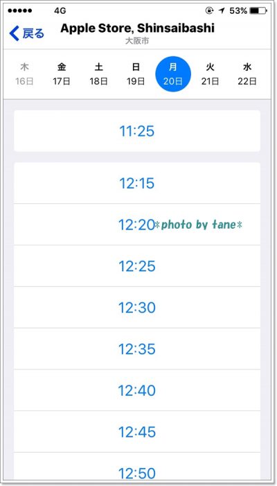This screenshot has width=277, height=486.
Task: Select Saturday the 18th
Action: pos(99,74)
